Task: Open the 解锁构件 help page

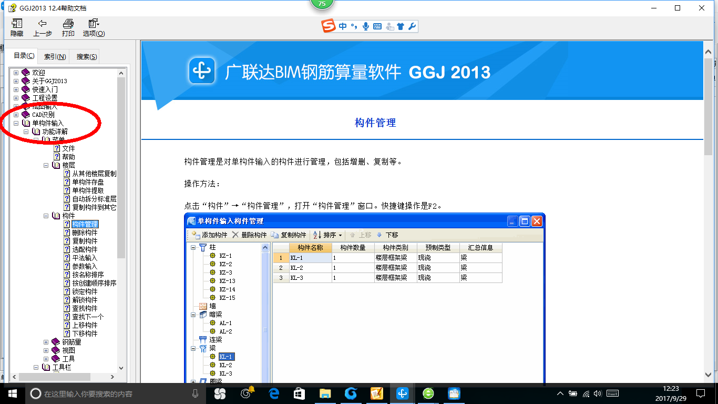Action: point(85,300)
